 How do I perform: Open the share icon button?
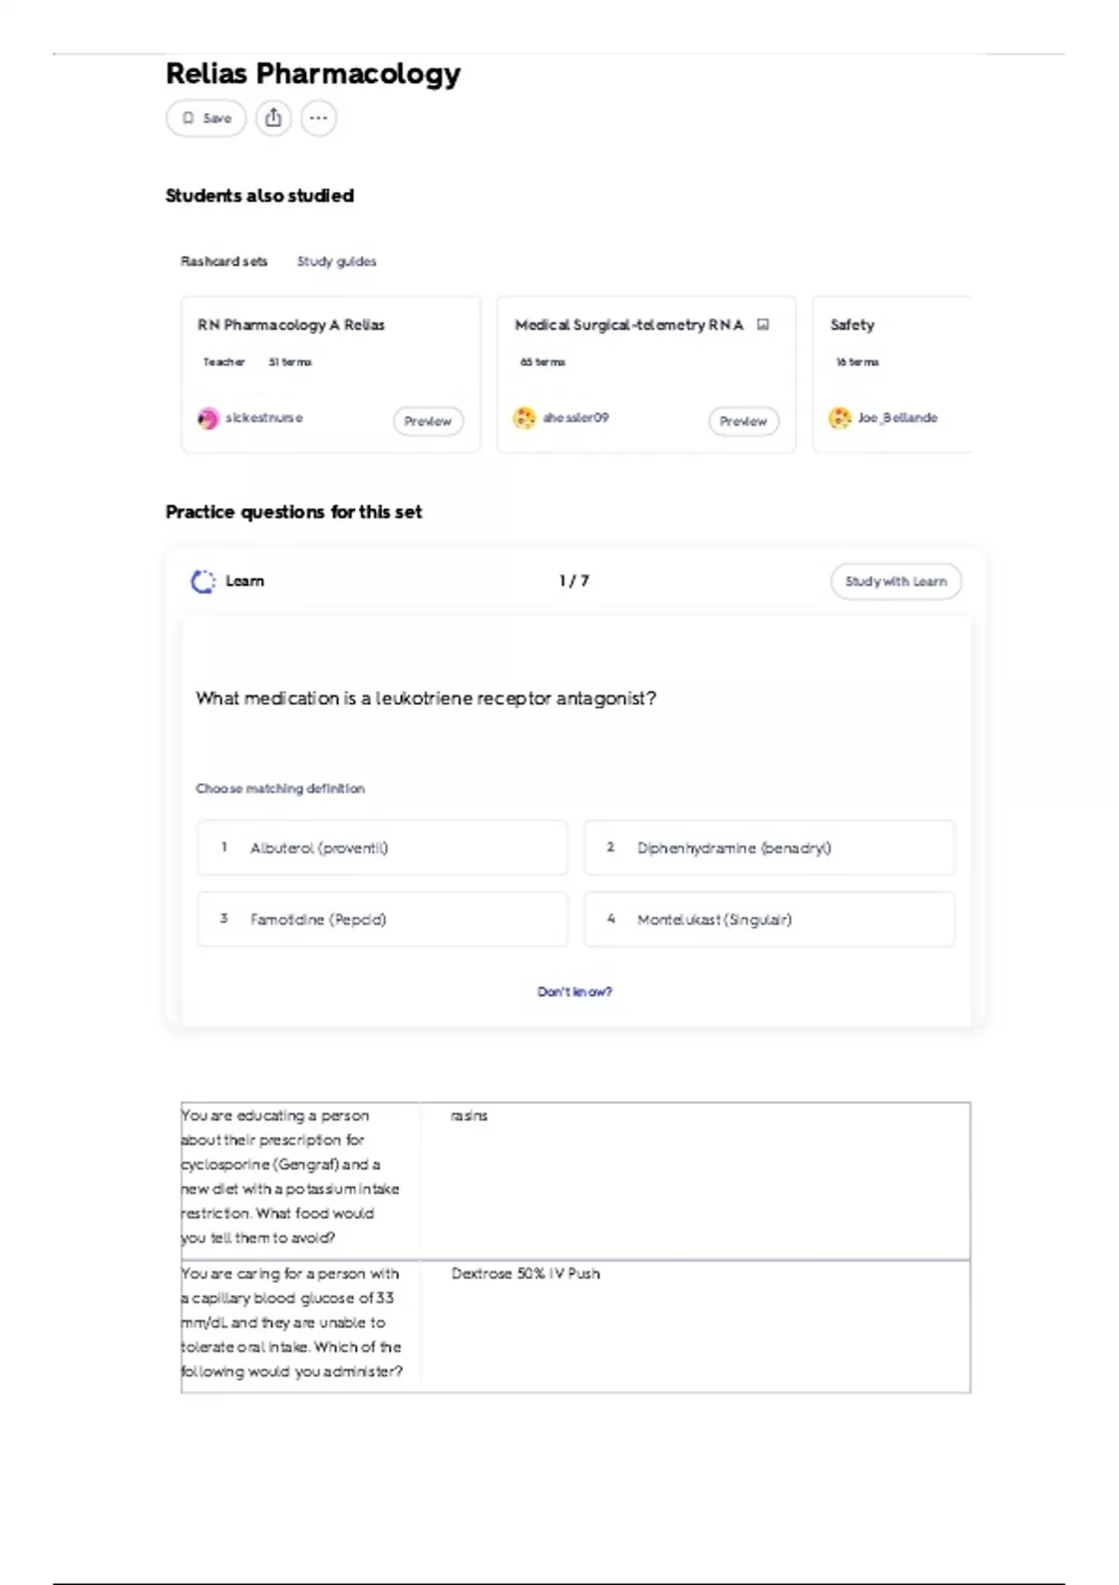pos(273,118)
